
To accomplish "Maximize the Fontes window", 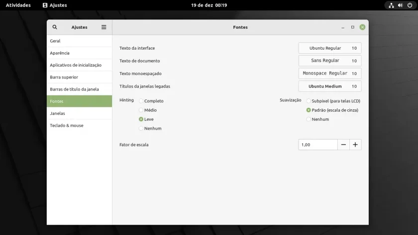I will [x=353, y=27].
